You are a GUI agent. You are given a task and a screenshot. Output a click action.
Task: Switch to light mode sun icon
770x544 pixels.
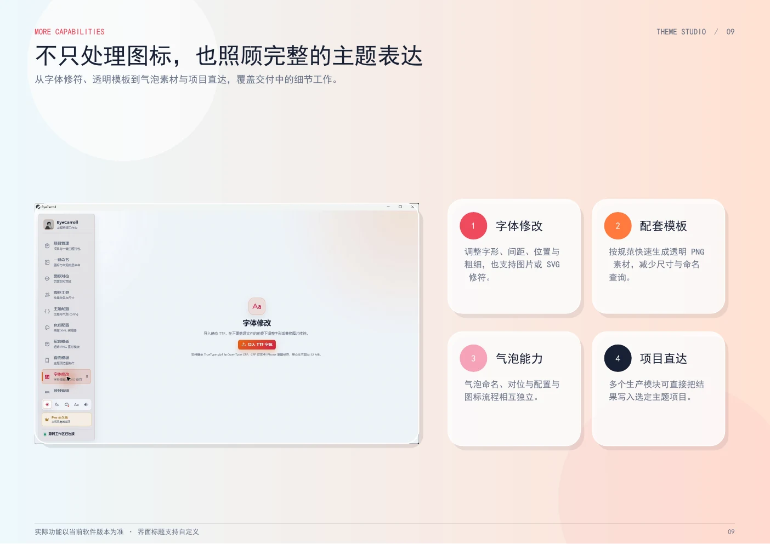tap(47, 404)
